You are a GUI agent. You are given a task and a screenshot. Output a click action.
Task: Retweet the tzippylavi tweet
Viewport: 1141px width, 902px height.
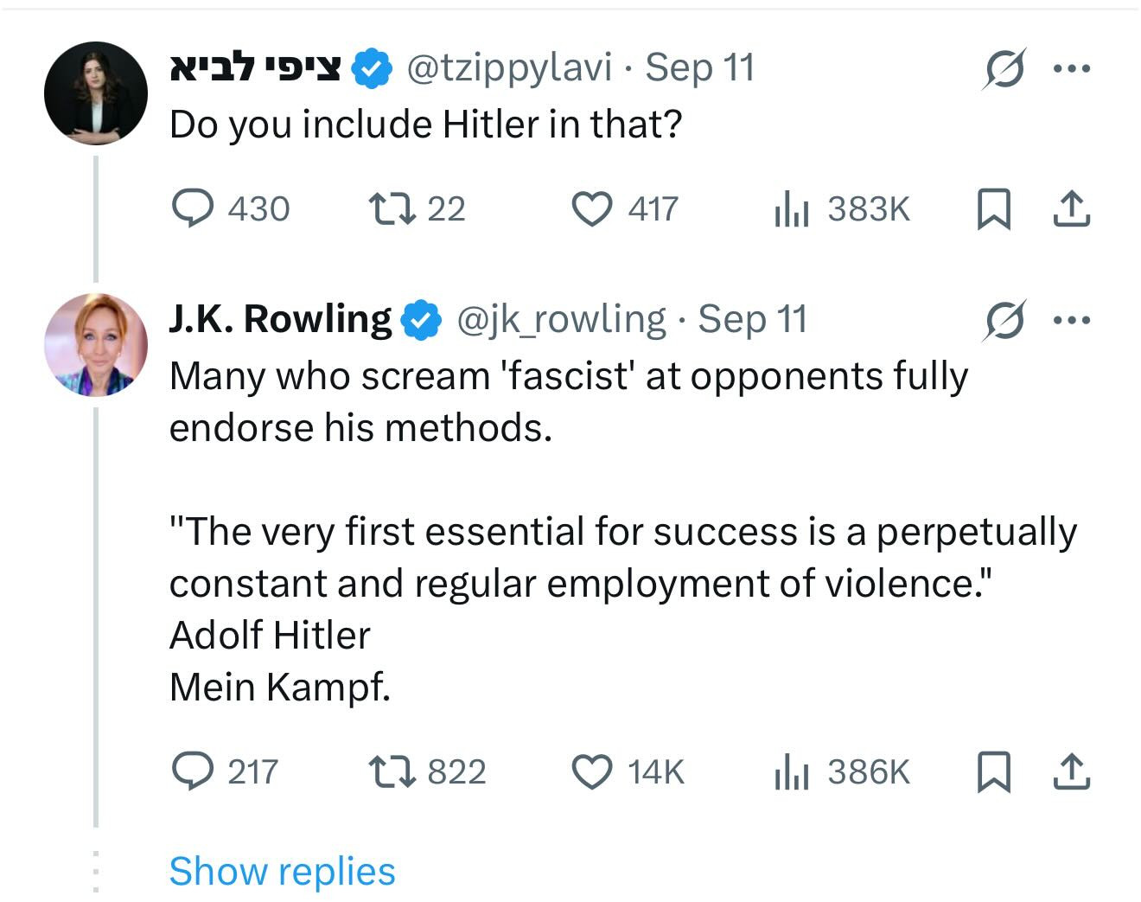(391, 208)
